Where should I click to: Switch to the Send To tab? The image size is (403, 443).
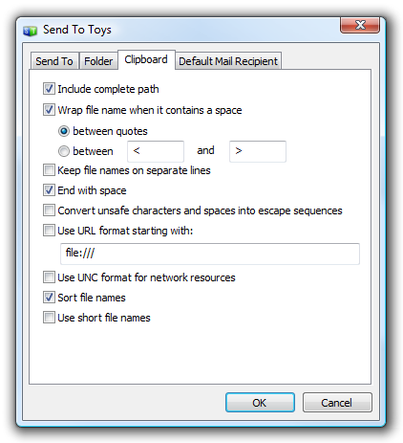coord(54,61)
